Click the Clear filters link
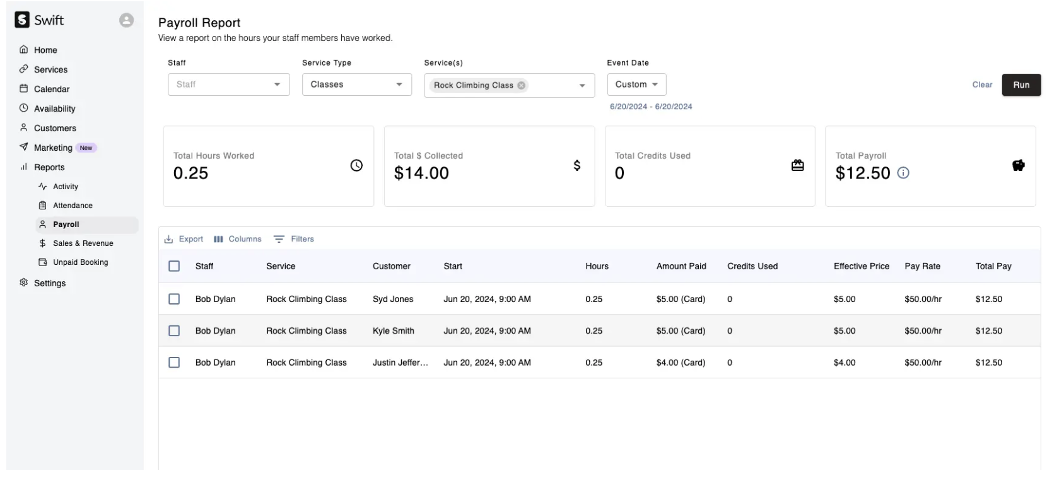1047x478 pixels. click(981, 85)
